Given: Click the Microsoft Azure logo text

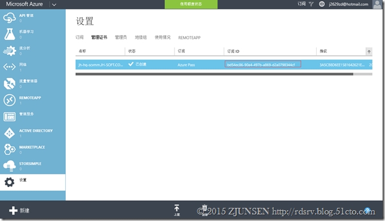Looking at the screenshot, I should tap(25, 4).
